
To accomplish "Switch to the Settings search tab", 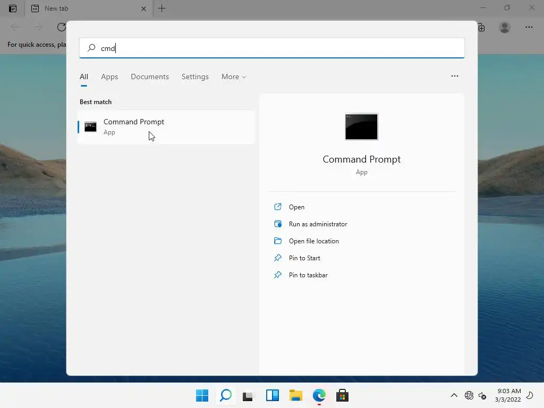I will click(x=195, y=76).
